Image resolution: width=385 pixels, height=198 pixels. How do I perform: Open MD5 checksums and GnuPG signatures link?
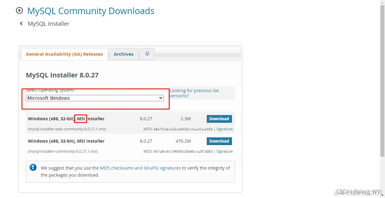140,168
